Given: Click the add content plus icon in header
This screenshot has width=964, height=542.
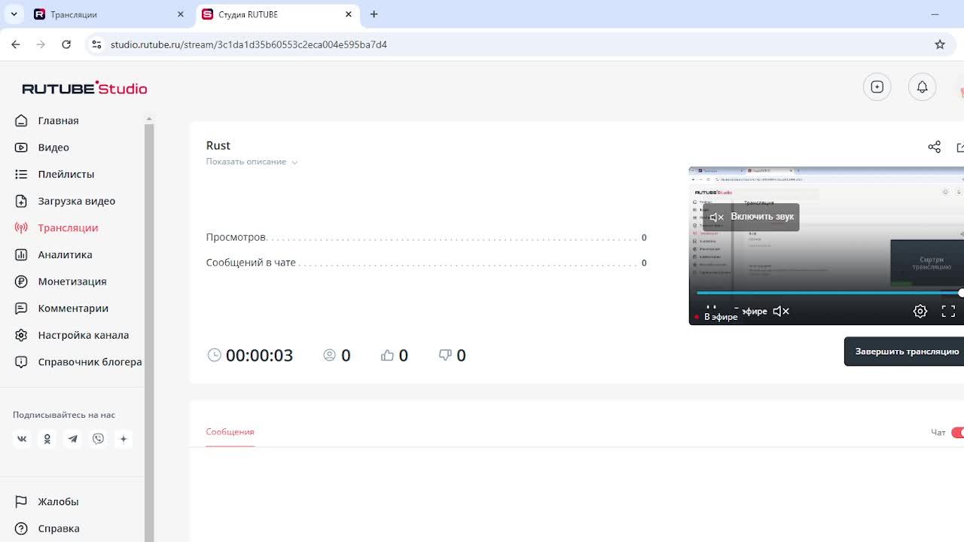Looking at the screenshot, I should pyautogui.click(x=877, y=87).
